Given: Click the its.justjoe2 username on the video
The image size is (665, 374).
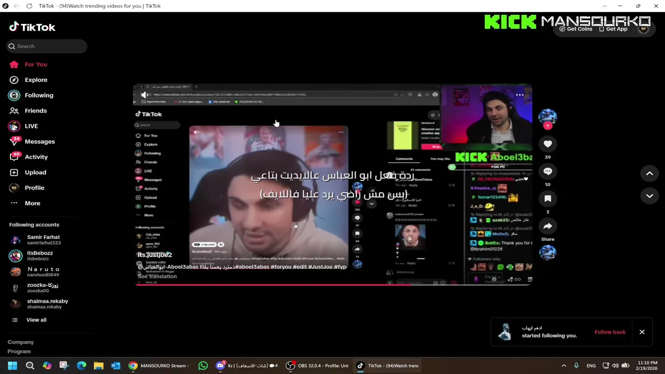Looking at the screenshot, I should [x=155, y=255].
